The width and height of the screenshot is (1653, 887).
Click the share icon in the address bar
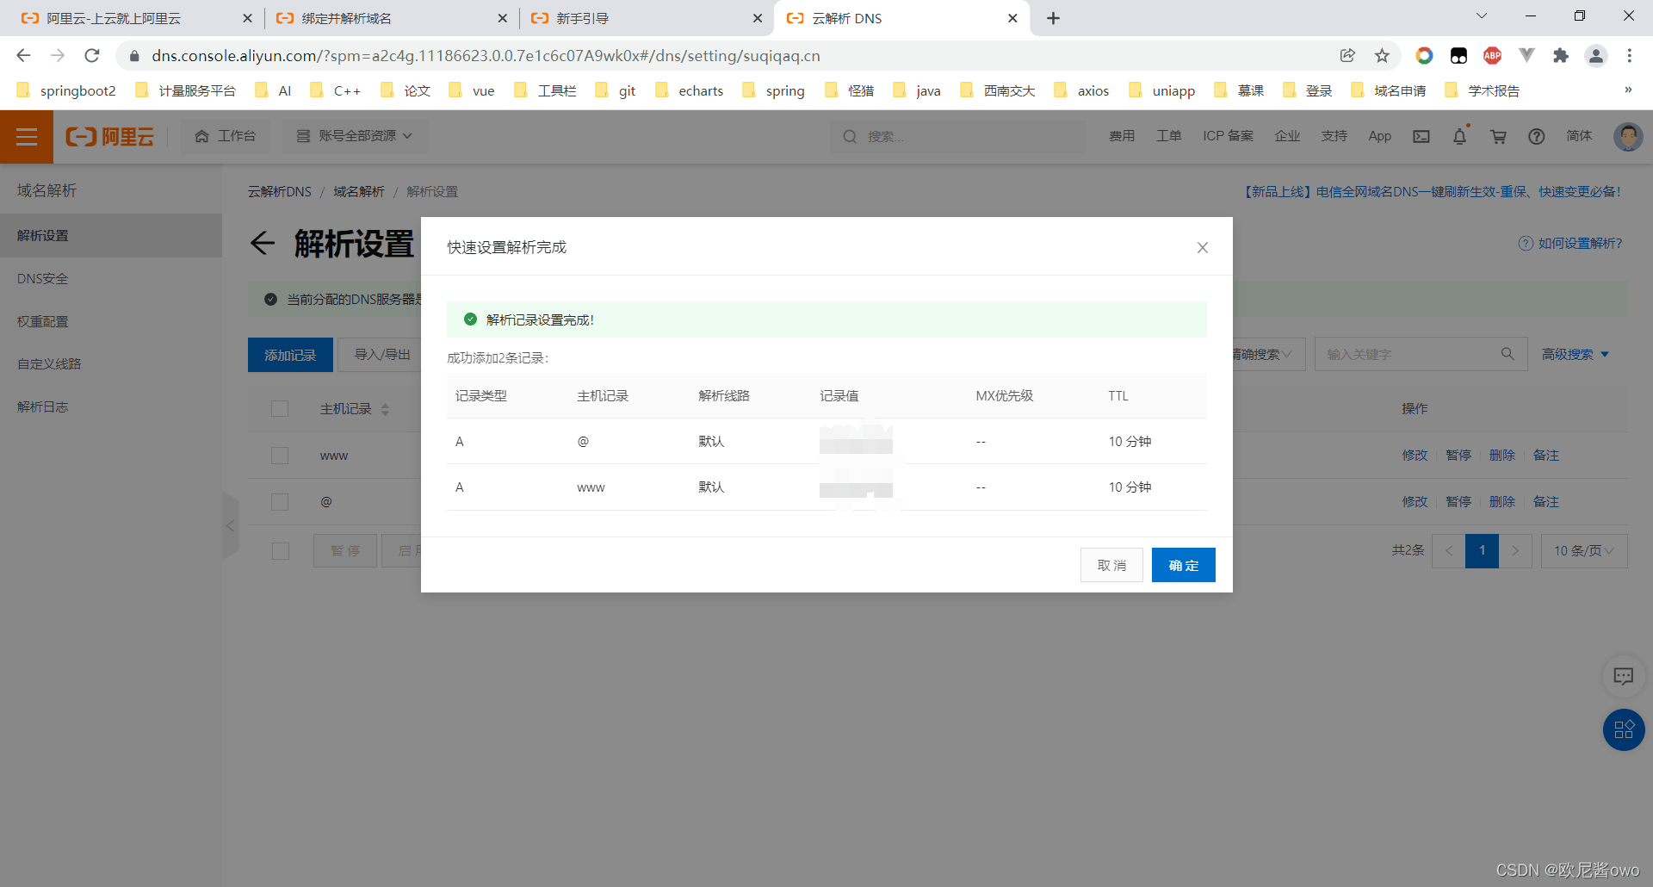pos(1348,55)
